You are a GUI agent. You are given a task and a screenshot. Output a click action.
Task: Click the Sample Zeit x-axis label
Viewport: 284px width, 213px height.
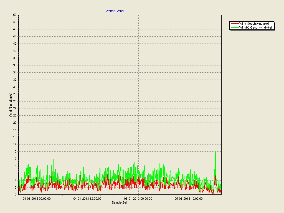(120, 202)
